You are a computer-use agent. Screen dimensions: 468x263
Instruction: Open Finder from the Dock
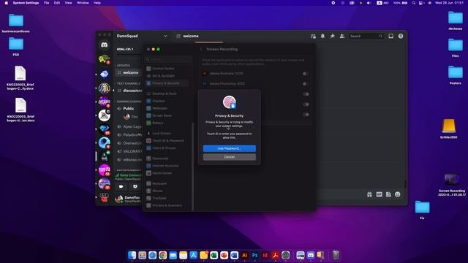coord(132,255)
